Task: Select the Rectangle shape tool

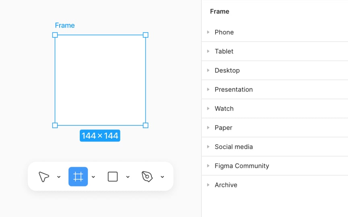Action: (113, 177)
